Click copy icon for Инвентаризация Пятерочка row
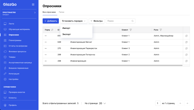 186,55
